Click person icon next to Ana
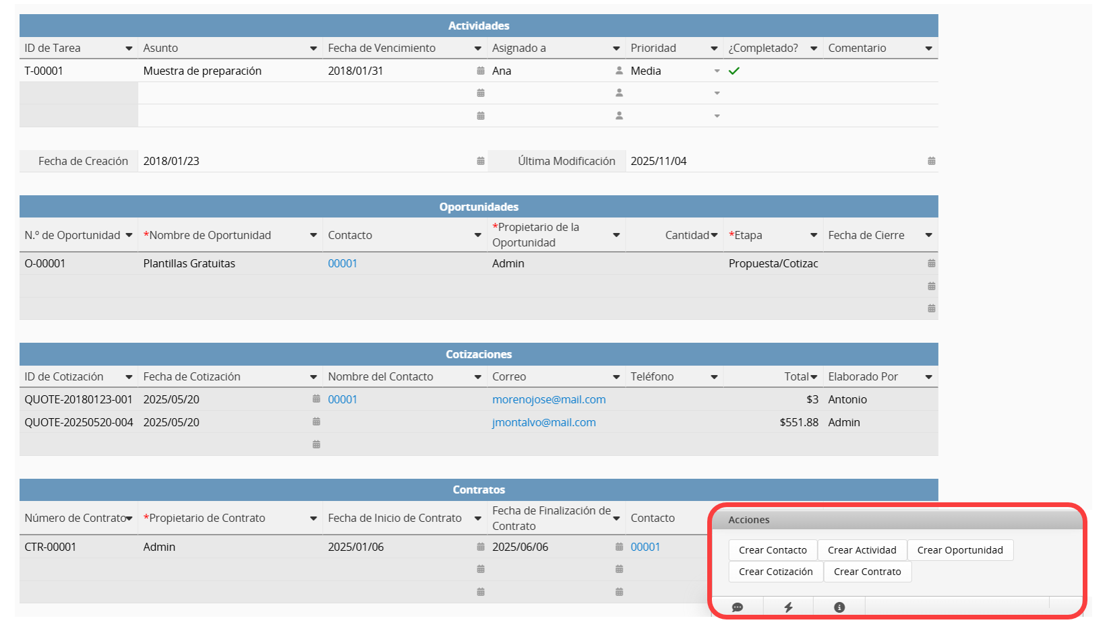This screenshot has width=1107, height=637. [619, 71]
